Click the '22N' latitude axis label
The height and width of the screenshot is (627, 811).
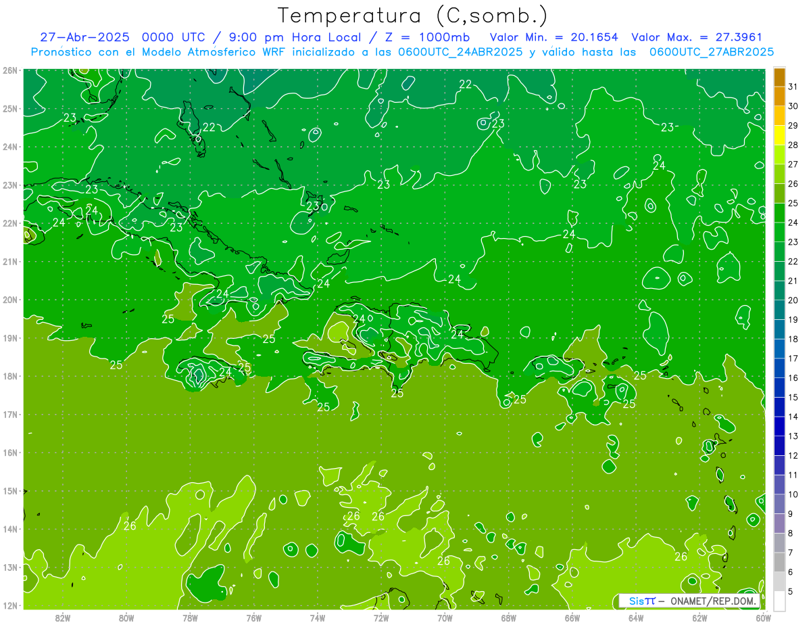tap(10, 223)
